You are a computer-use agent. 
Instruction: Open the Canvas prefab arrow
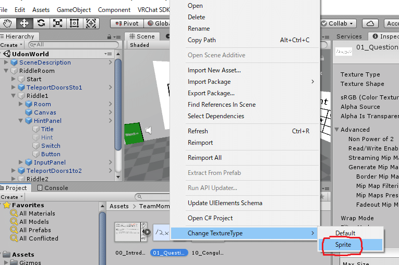pyautogui.click(x=110, y=112)
